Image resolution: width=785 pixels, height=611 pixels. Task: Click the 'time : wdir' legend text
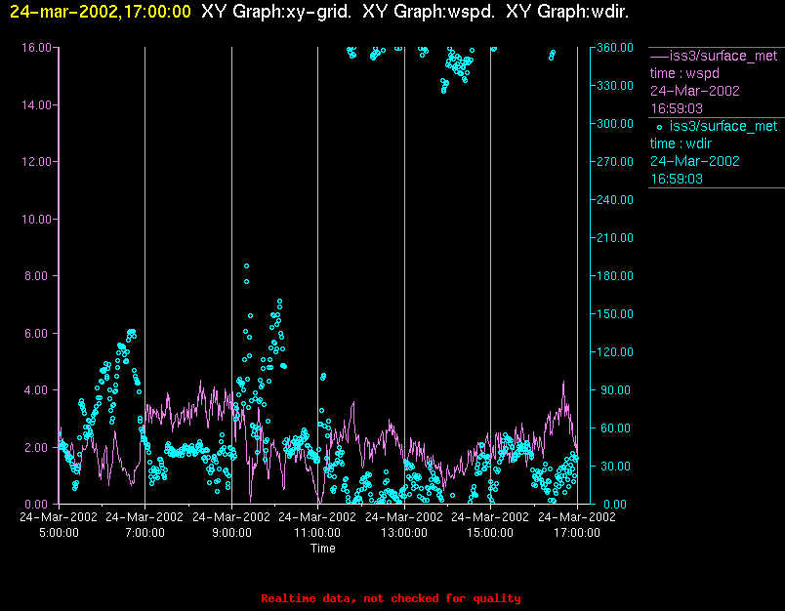pos(681,143)
